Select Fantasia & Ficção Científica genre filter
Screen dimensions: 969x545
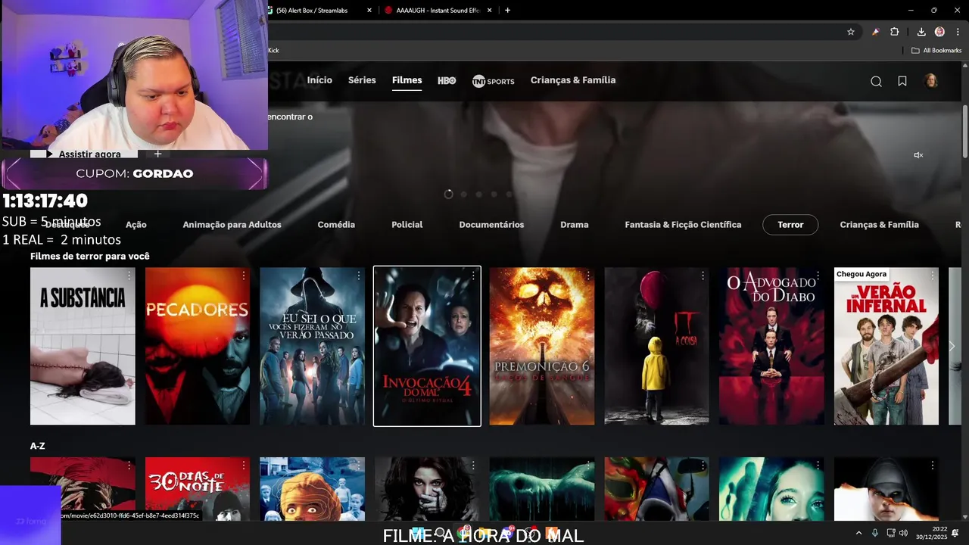(x=683, y=225)
